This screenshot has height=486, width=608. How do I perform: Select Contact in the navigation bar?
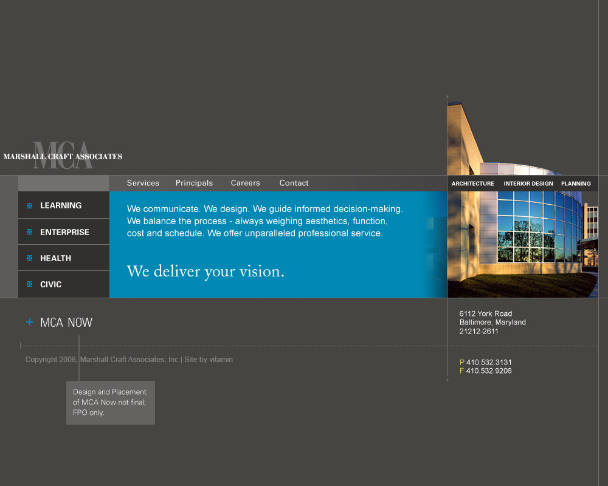[294, 183]
